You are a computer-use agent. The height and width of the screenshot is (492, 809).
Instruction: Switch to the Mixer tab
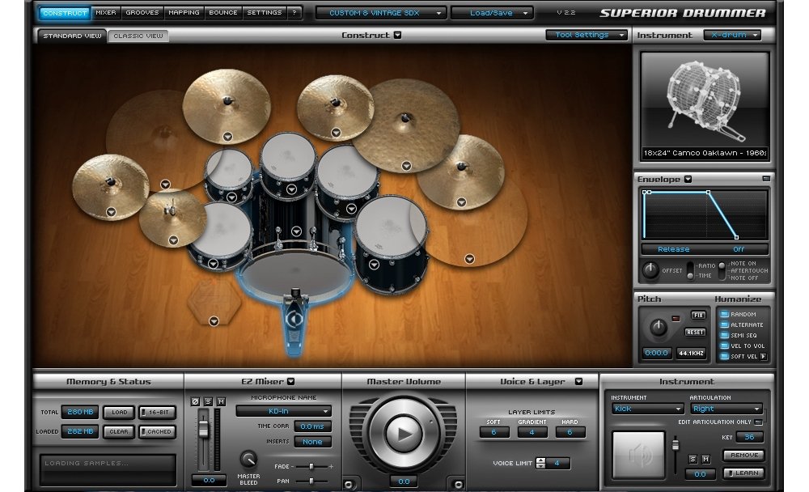click(x=105, y=13)
